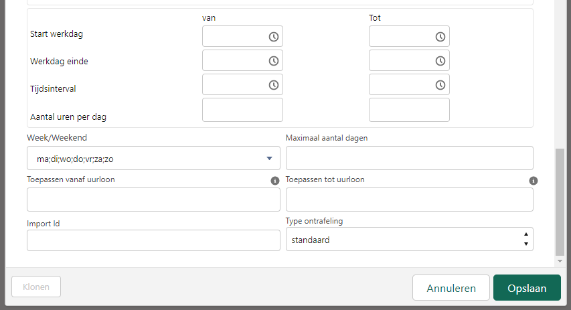Viewport: 571px width, 310px height.
Task: Focus the Toepassen vanaf uurloon input
Action: click(x=153, y=200)
